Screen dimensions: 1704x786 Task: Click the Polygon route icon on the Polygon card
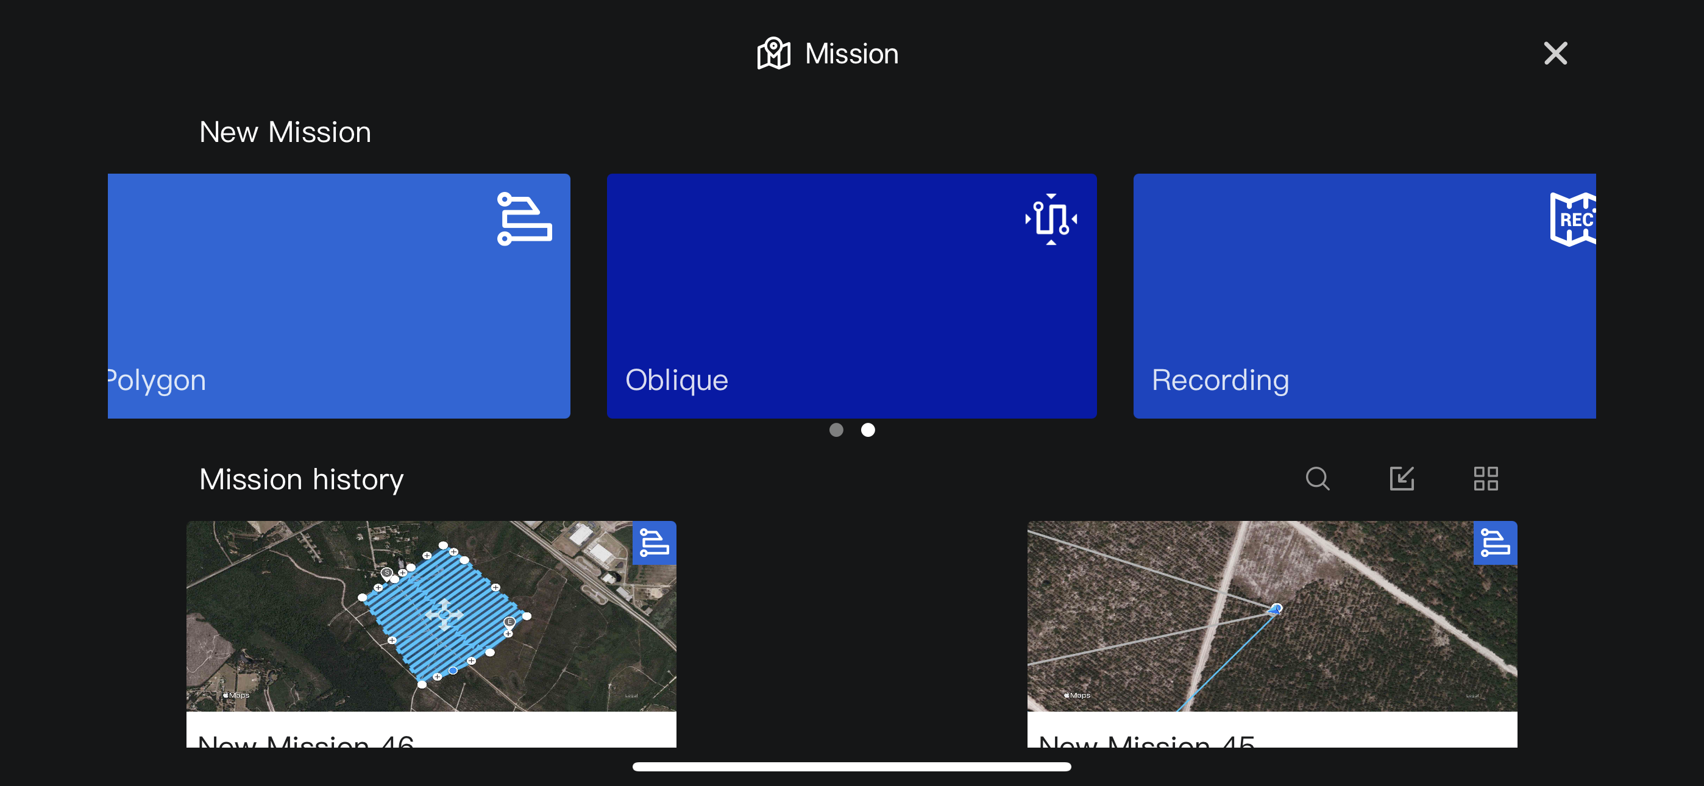pos(524,219)
